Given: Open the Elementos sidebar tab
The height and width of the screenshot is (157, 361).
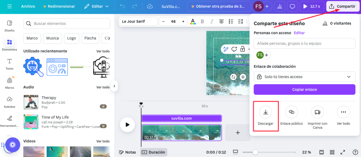Looking at the screenshot, I should (10, 45).
